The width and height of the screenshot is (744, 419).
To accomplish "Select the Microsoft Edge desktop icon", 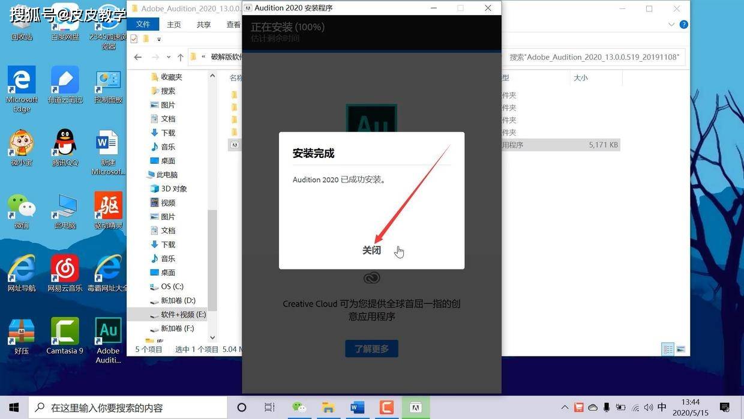I will pyautogui.click(x=22, y=90).
